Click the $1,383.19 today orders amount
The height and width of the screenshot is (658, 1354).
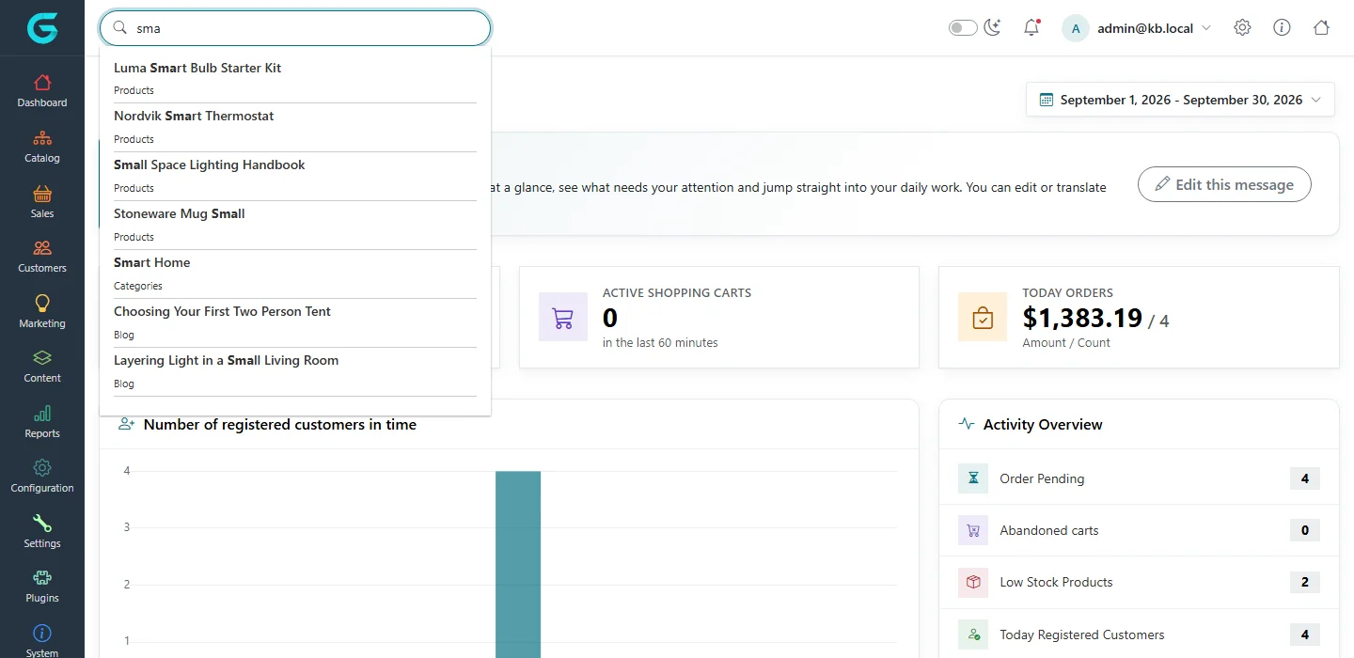pyautogui.click(x=1082, y=319)
